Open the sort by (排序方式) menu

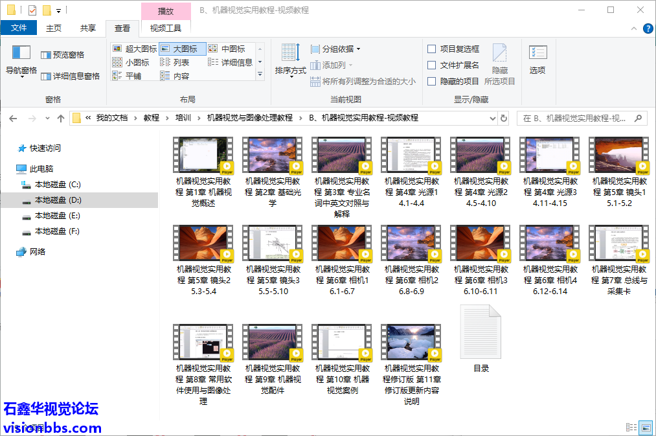click(290, 61)
